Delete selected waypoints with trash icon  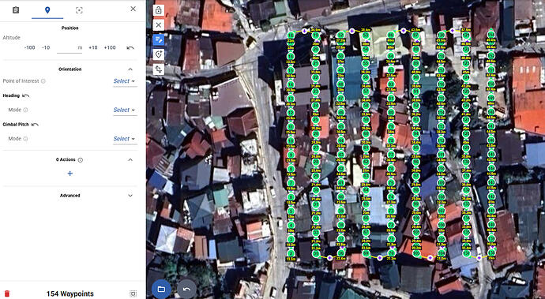click(7, 293)
